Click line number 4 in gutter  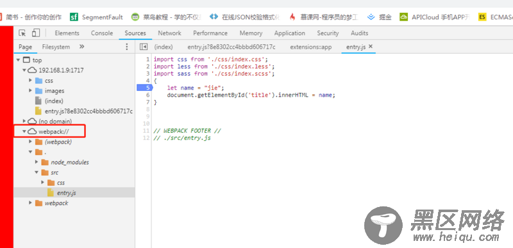tap(148, 80)
